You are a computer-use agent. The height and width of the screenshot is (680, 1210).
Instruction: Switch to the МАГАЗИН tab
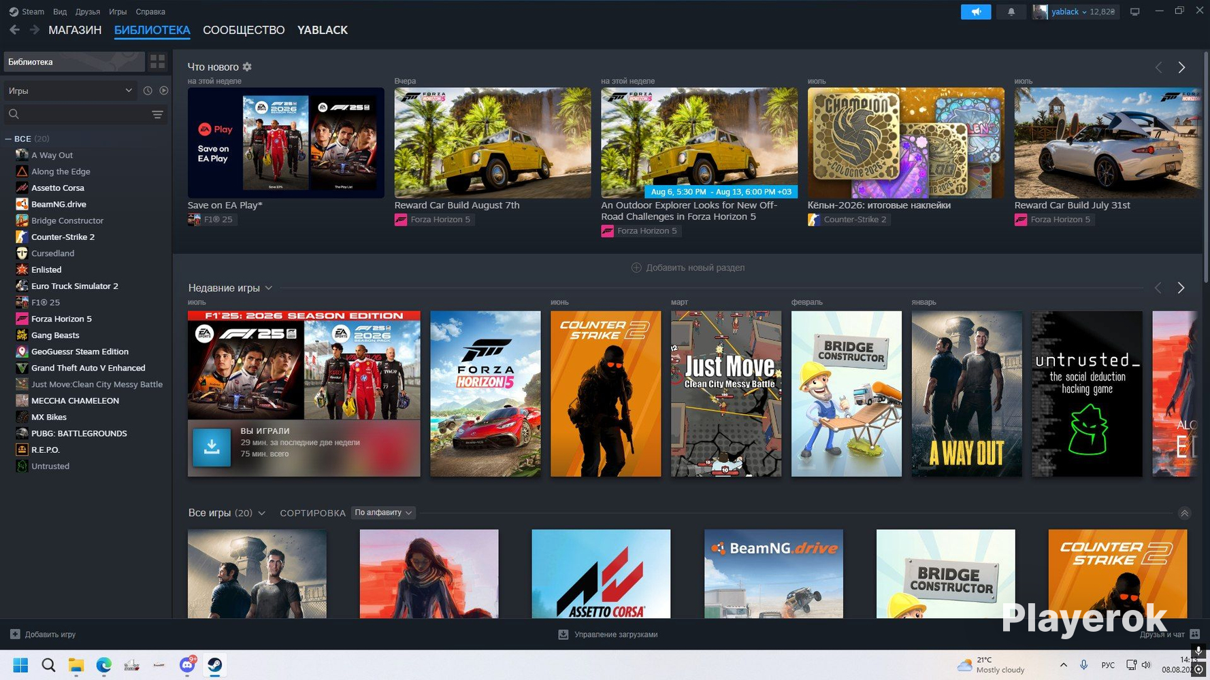[x=75, y=30]
